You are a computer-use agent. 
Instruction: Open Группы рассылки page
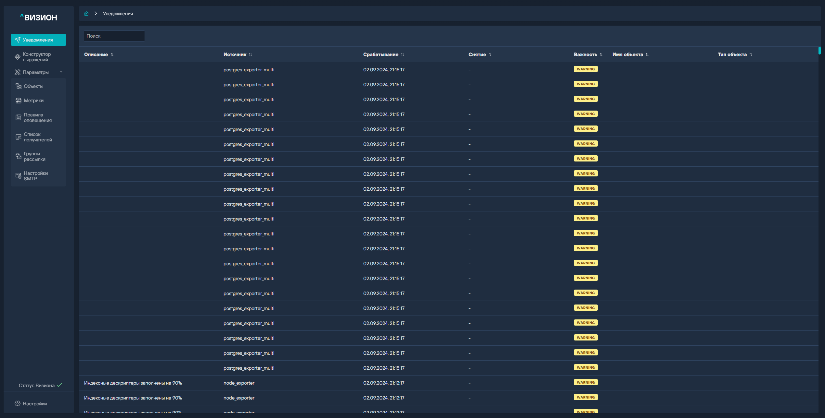coord(34,156)
